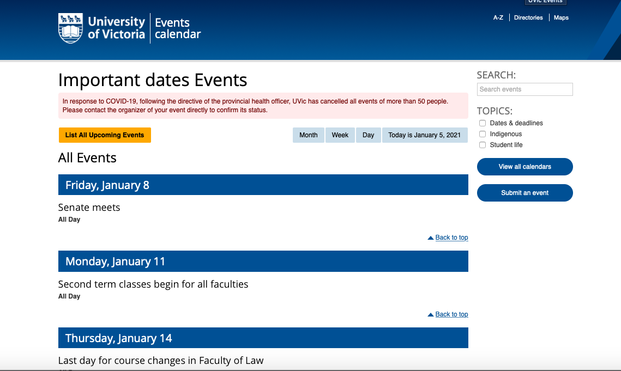This screenshot has width=621, height=371.
Task: Click All Day label under Senate meets
Action: click(x=69, y=220)
